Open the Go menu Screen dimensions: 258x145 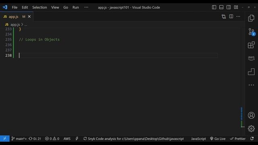click(66, 7)
